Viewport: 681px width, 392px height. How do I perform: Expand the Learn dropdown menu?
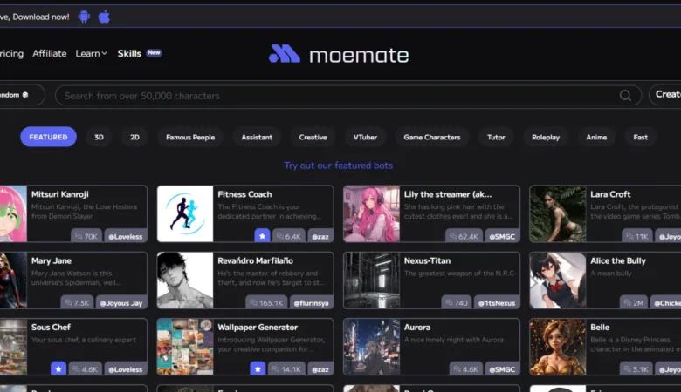click(91, 53)
